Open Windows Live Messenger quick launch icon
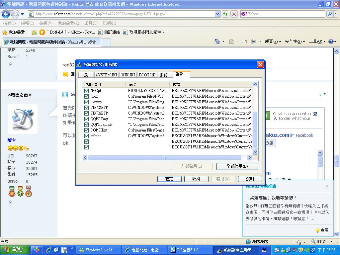The height and width of the screenshot is (255, 340). coord(37,250)
